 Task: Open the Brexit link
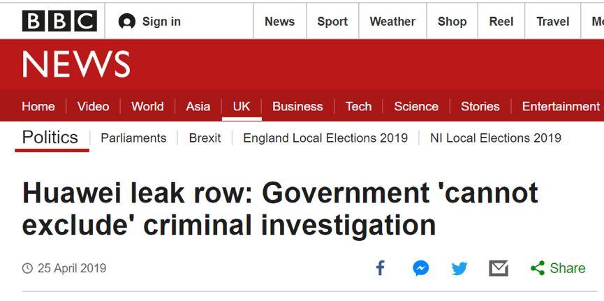(205, 138)
